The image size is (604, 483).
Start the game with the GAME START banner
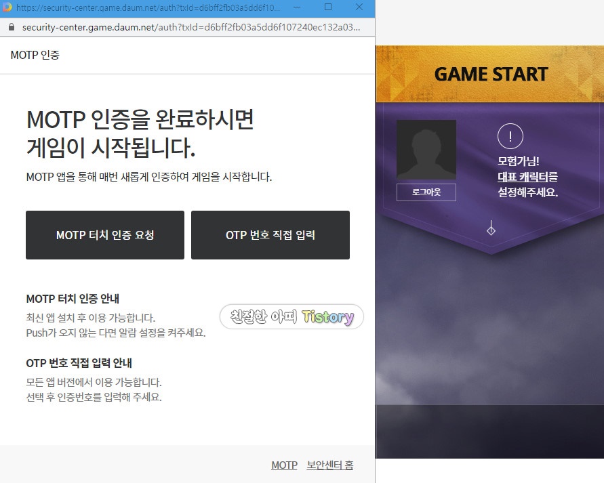490,74
